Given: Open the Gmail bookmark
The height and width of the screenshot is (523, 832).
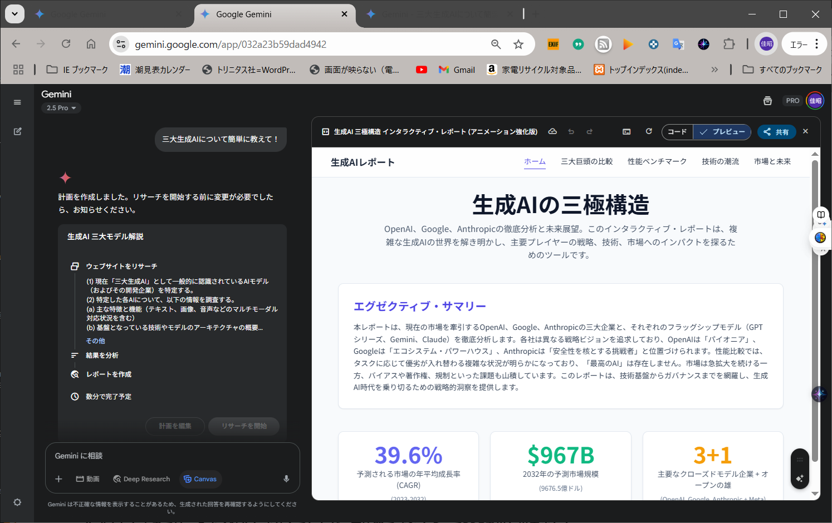Looking at the screenshot, I should click(457, 70).
